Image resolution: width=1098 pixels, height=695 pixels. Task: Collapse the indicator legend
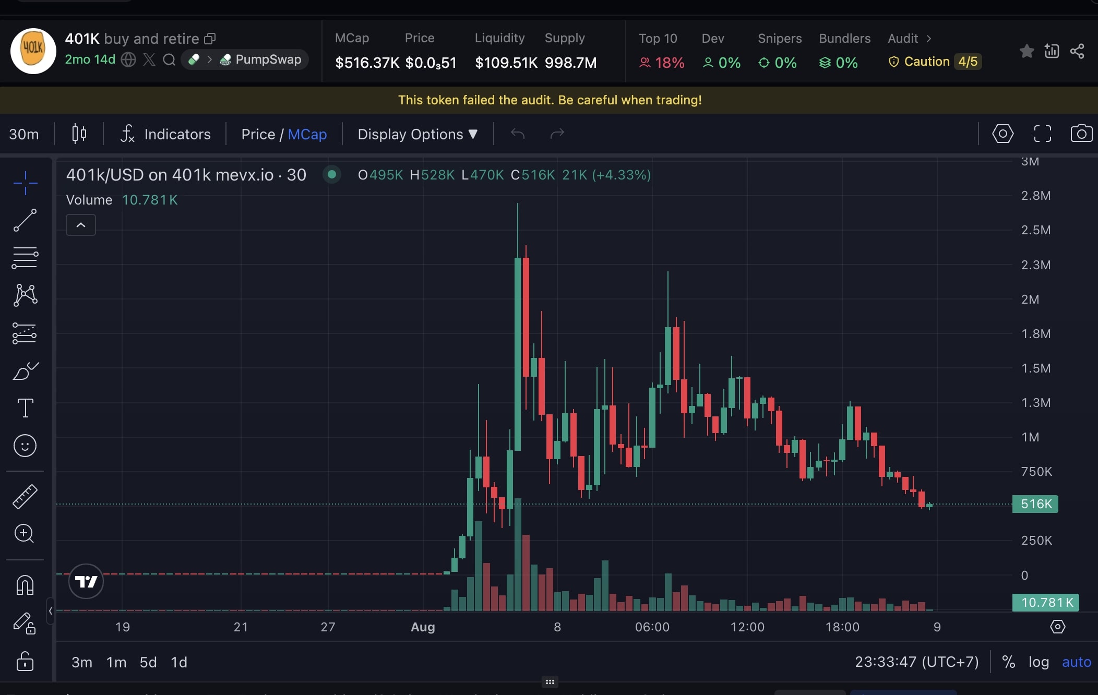[81, 225]
